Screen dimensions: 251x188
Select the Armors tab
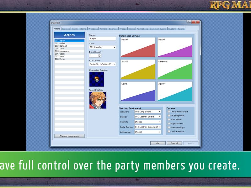pos(103,29)
